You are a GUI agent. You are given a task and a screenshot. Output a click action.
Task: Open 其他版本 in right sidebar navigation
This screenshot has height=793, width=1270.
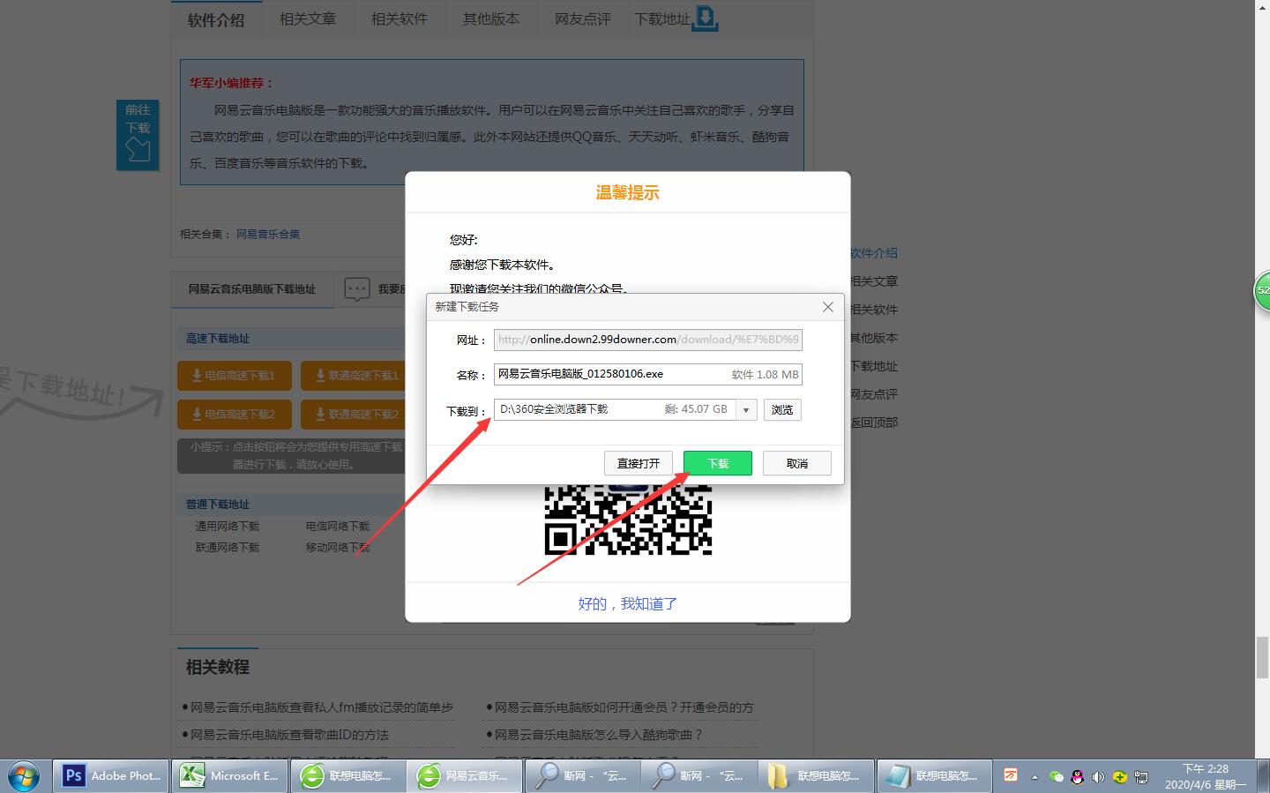pyautogui.click(x=874, y=338)
